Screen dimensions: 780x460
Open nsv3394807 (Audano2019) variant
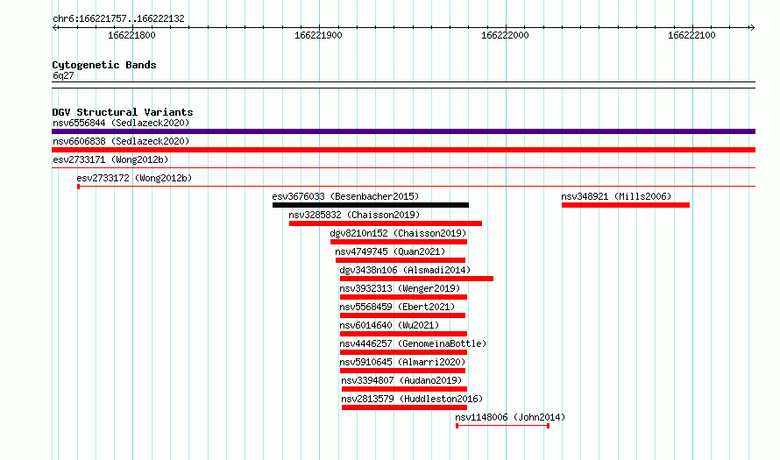401,380
